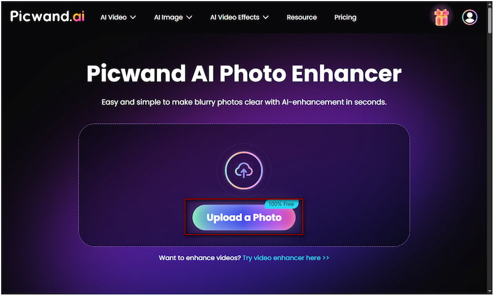Image resolution: width=494 pixels, height=296 pixels.
Task: Expand the AI Image chevron arrow
Action: tap(189, 17)
